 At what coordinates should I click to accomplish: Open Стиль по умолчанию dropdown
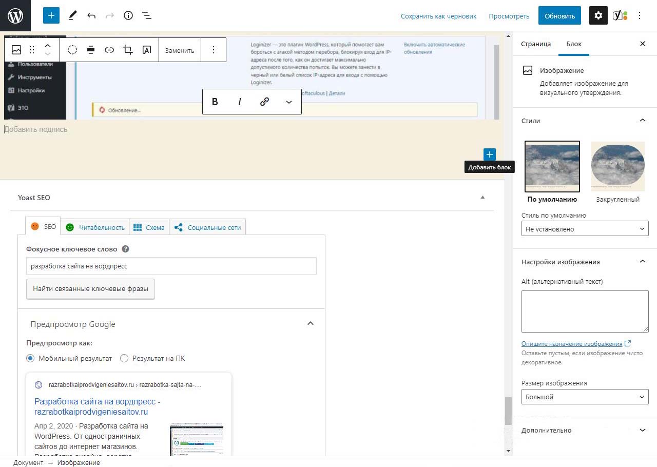tap(585, 229)
